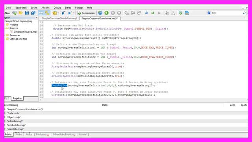Screen dimensions: 252x142
Task: Click the highlighted CopyBuffer on line 33
Action: [59, 86]
